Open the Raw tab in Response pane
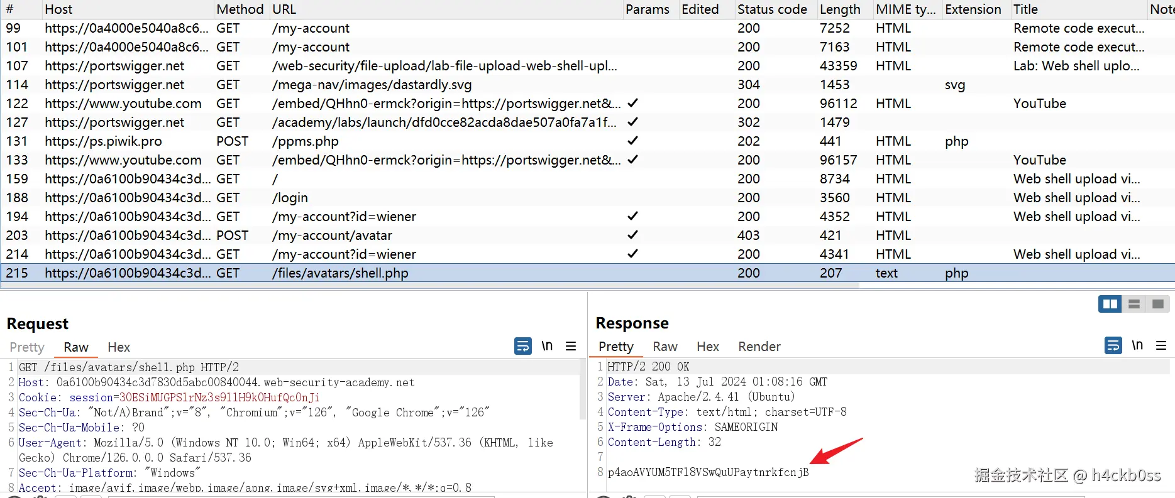 pos(665,347)
